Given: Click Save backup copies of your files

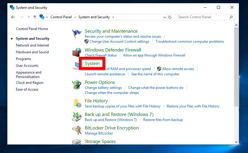Looking at the screenshot, I should (x=123, y=106).
